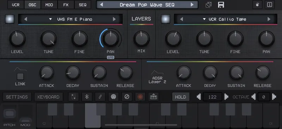
Task: Click layer 1 SUSTAIN knob
Action: [x=99, y=73]
